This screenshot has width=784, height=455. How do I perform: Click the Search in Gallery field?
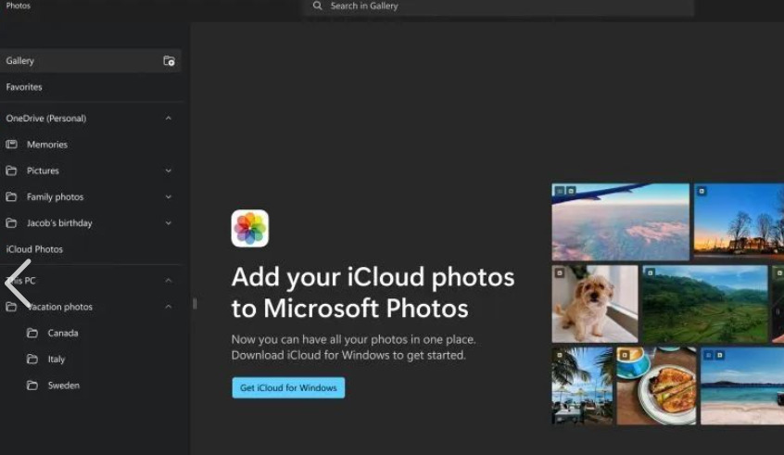[499, 6]
